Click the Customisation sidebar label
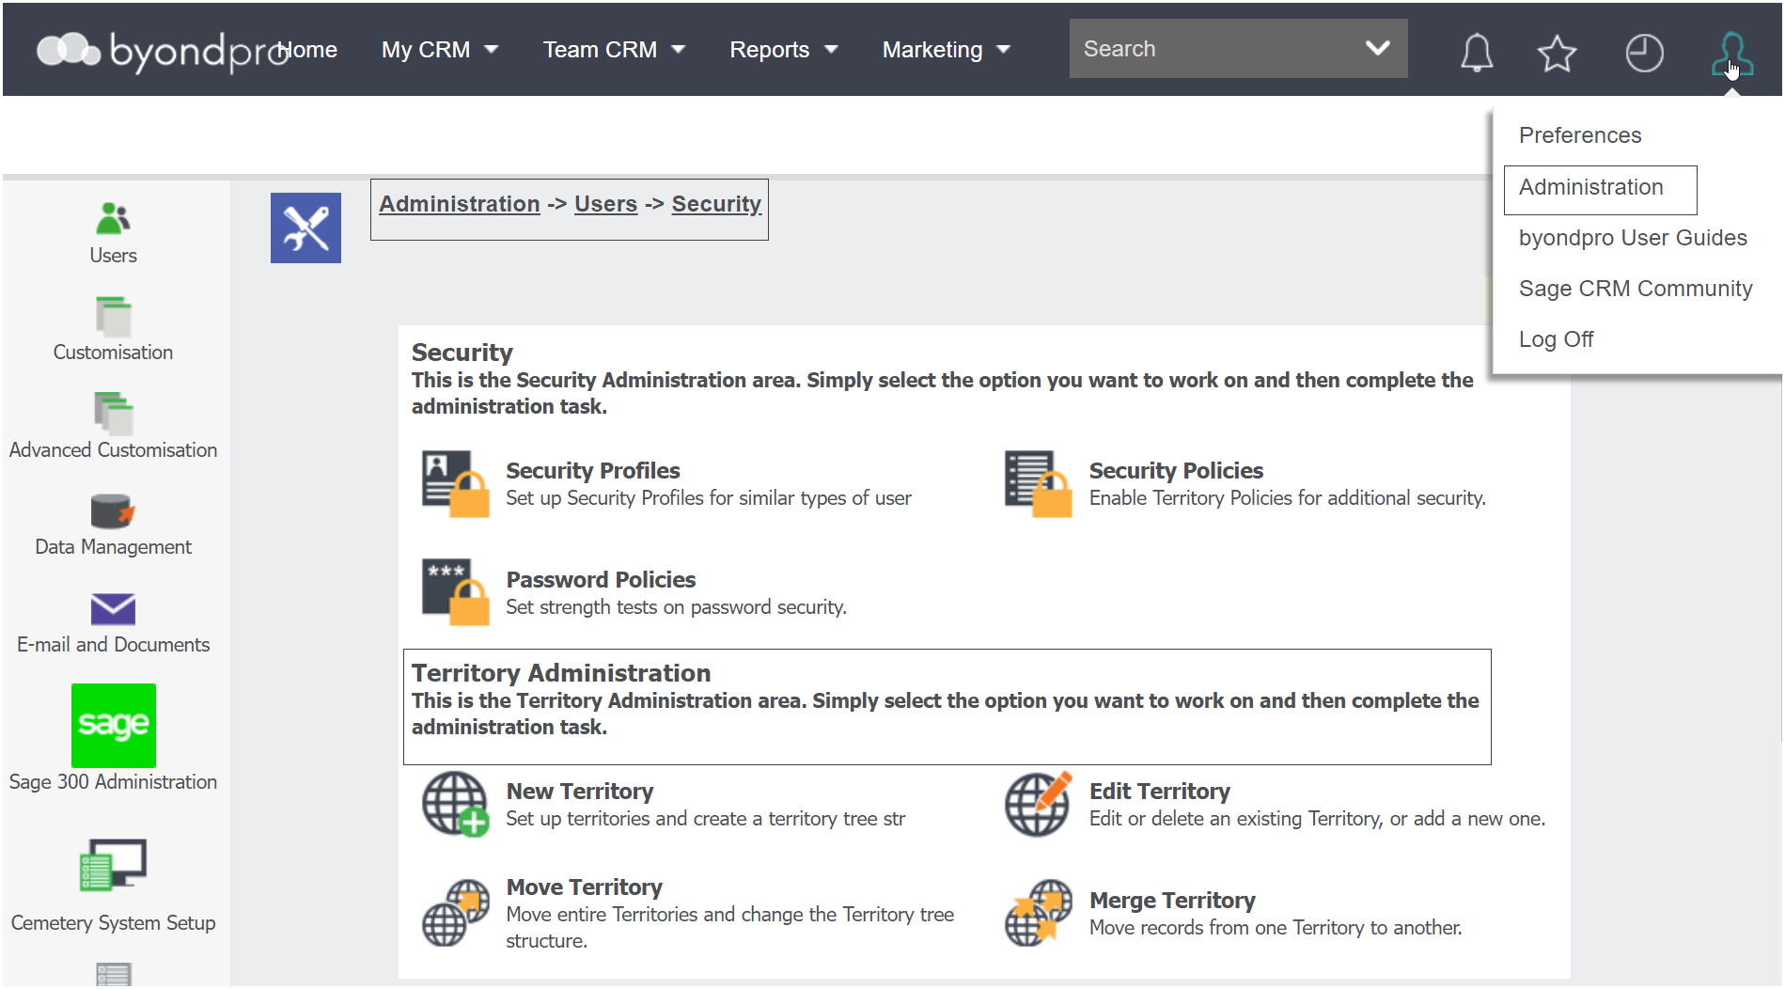 (113, 353)
